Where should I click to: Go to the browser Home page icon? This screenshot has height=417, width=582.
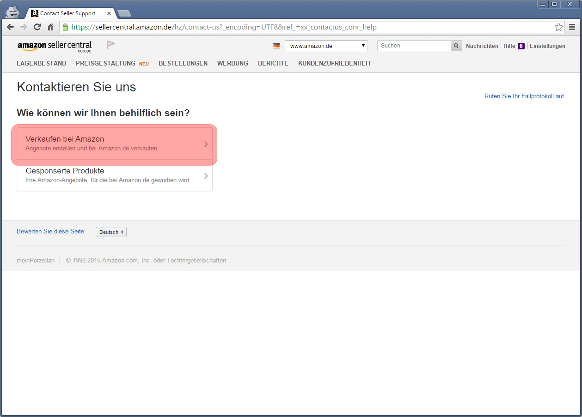(x=51, y=27)
